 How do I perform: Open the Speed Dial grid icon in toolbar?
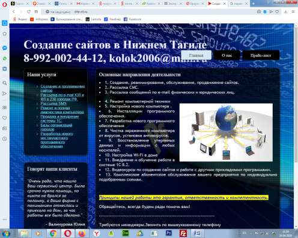pos(36,12)
